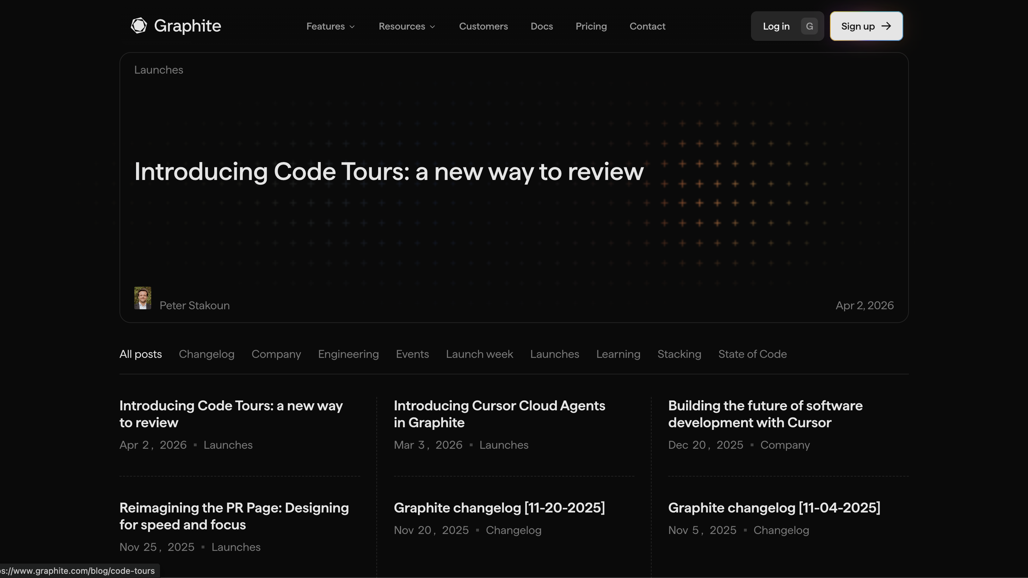This screenshot has height=578, width=1028.
Task: Open the Customers page
Action: click(x=483, y=26)
